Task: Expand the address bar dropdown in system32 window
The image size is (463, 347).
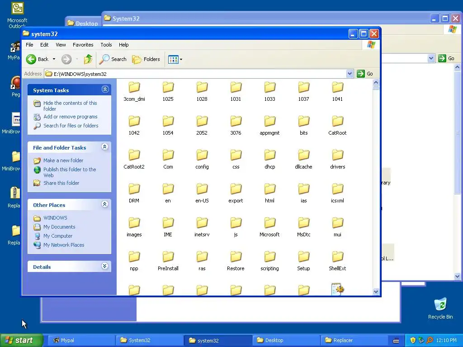Action: (350, 74)
